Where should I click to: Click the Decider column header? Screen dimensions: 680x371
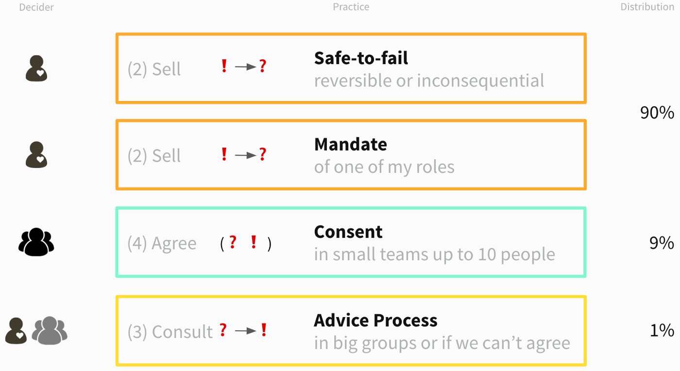pos(36,7)
